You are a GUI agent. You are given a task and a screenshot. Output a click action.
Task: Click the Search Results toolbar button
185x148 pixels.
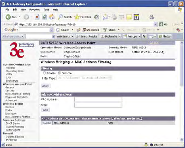coord(87,36)
